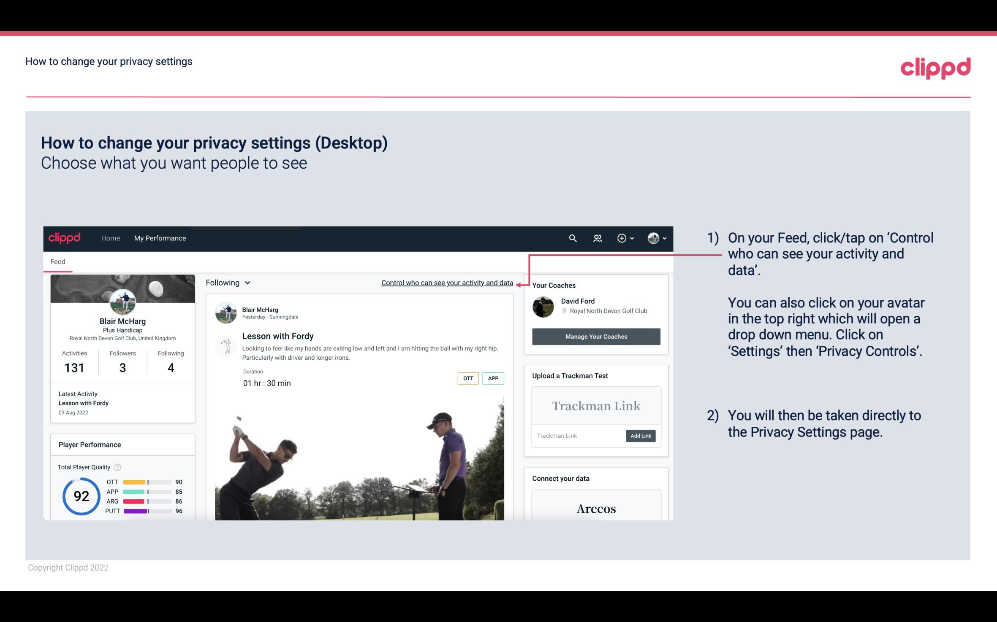Click the Manage Your Coaches button
Image resolution: width=997 pixels, height=622 pixels.
596,336
